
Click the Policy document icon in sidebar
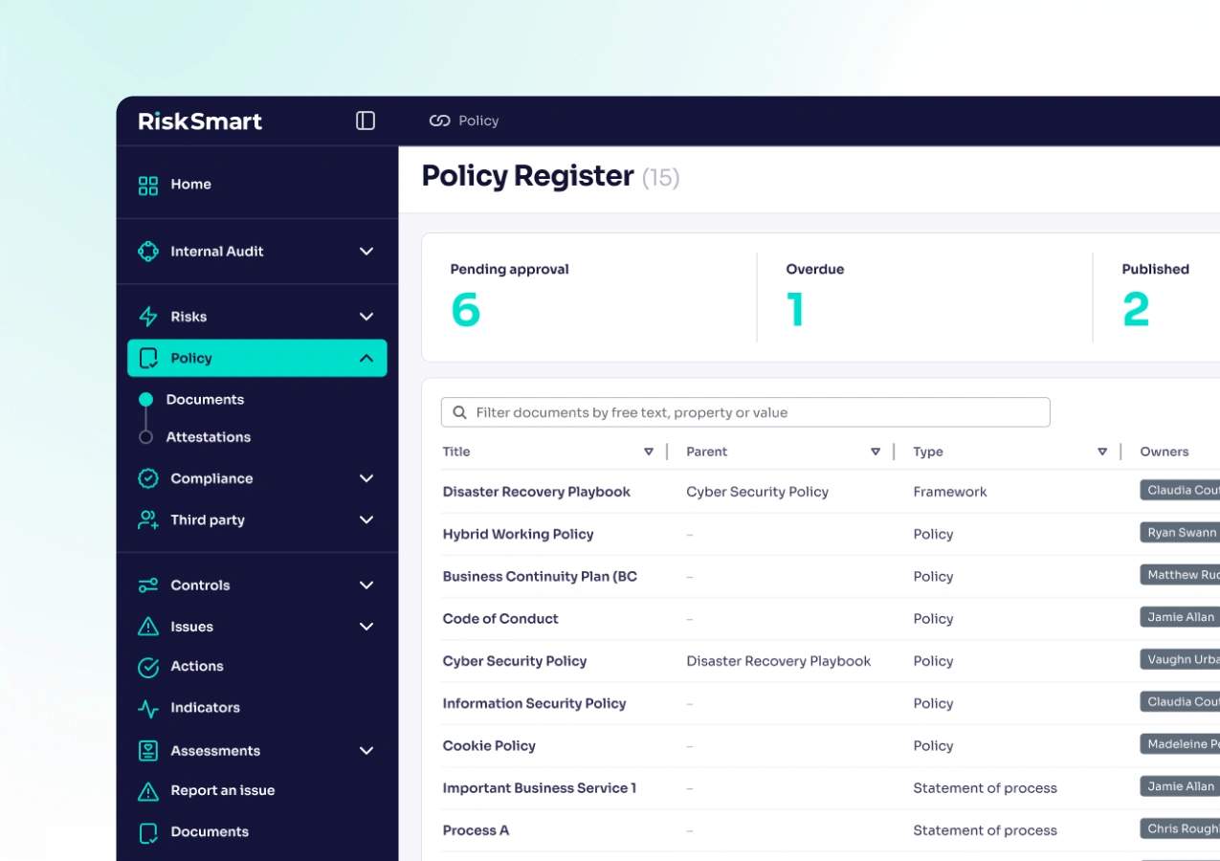tap(148, 359)
